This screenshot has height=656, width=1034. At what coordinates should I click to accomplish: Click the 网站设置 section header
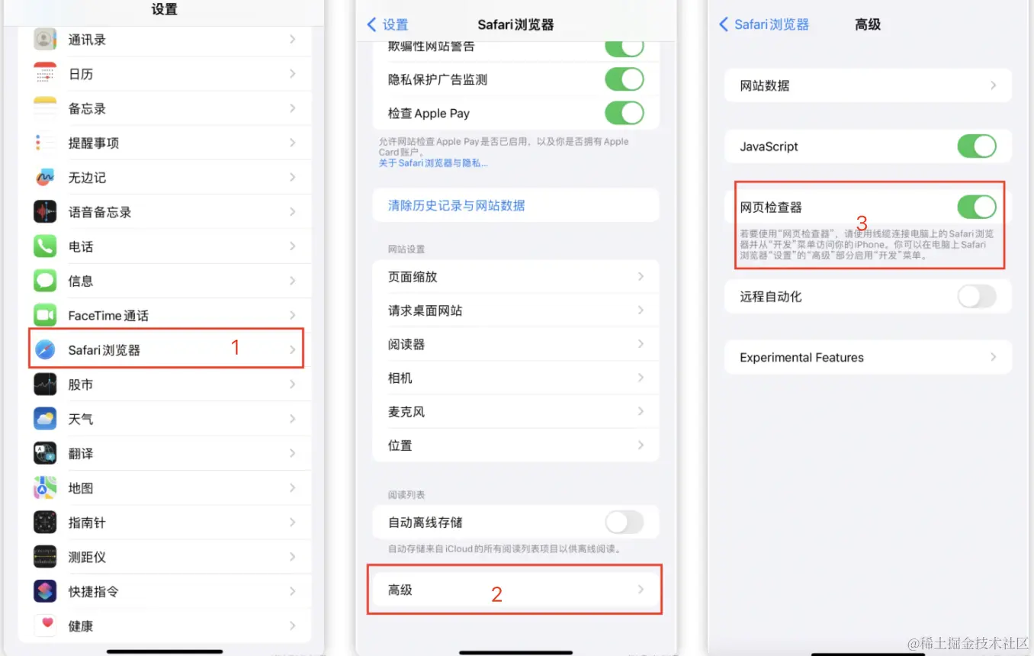pyautogui.click(x=406, y=249)
